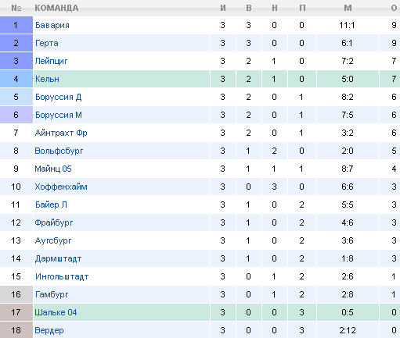
Task: Open the Фрайбург team page
Action: tap(54, 222)
